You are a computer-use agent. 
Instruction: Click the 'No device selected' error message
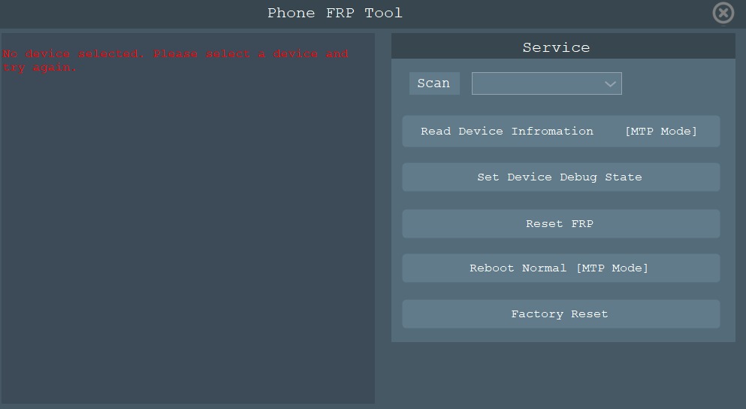(x=175, y=60)
